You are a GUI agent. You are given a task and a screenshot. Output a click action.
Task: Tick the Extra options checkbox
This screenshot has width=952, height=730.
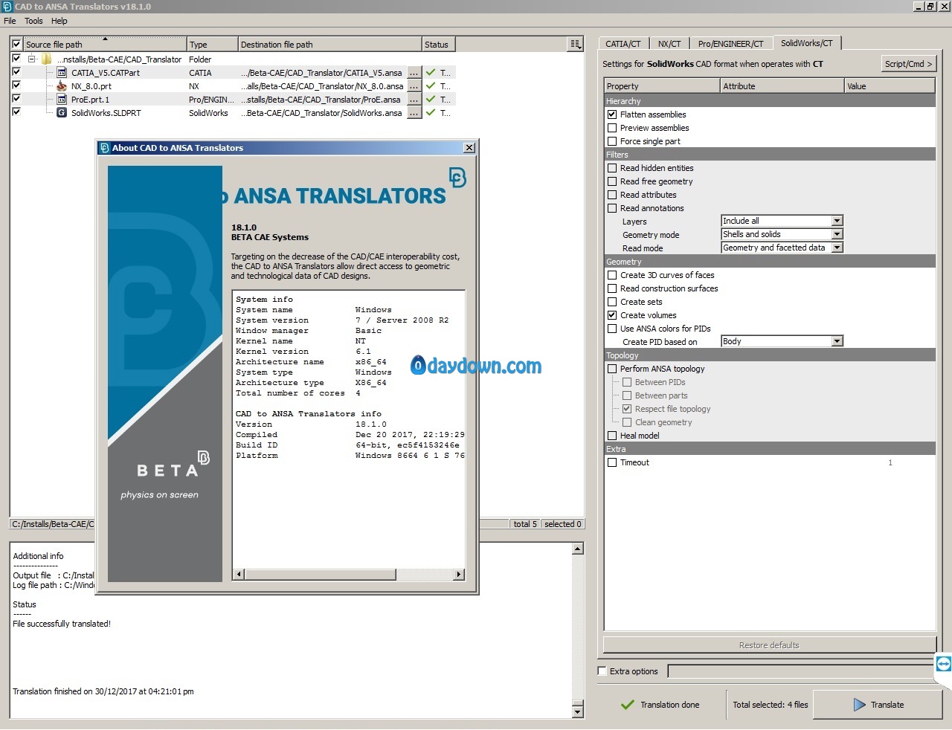click(x=602, y=671)
